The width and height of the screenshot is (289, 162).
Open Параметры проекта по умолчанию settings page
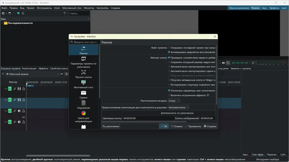[83, 62]
